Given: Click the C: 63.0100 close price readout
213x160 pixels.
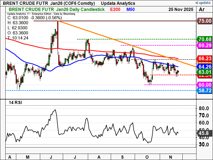Looking at the screenshot, I should pos(17,18).
